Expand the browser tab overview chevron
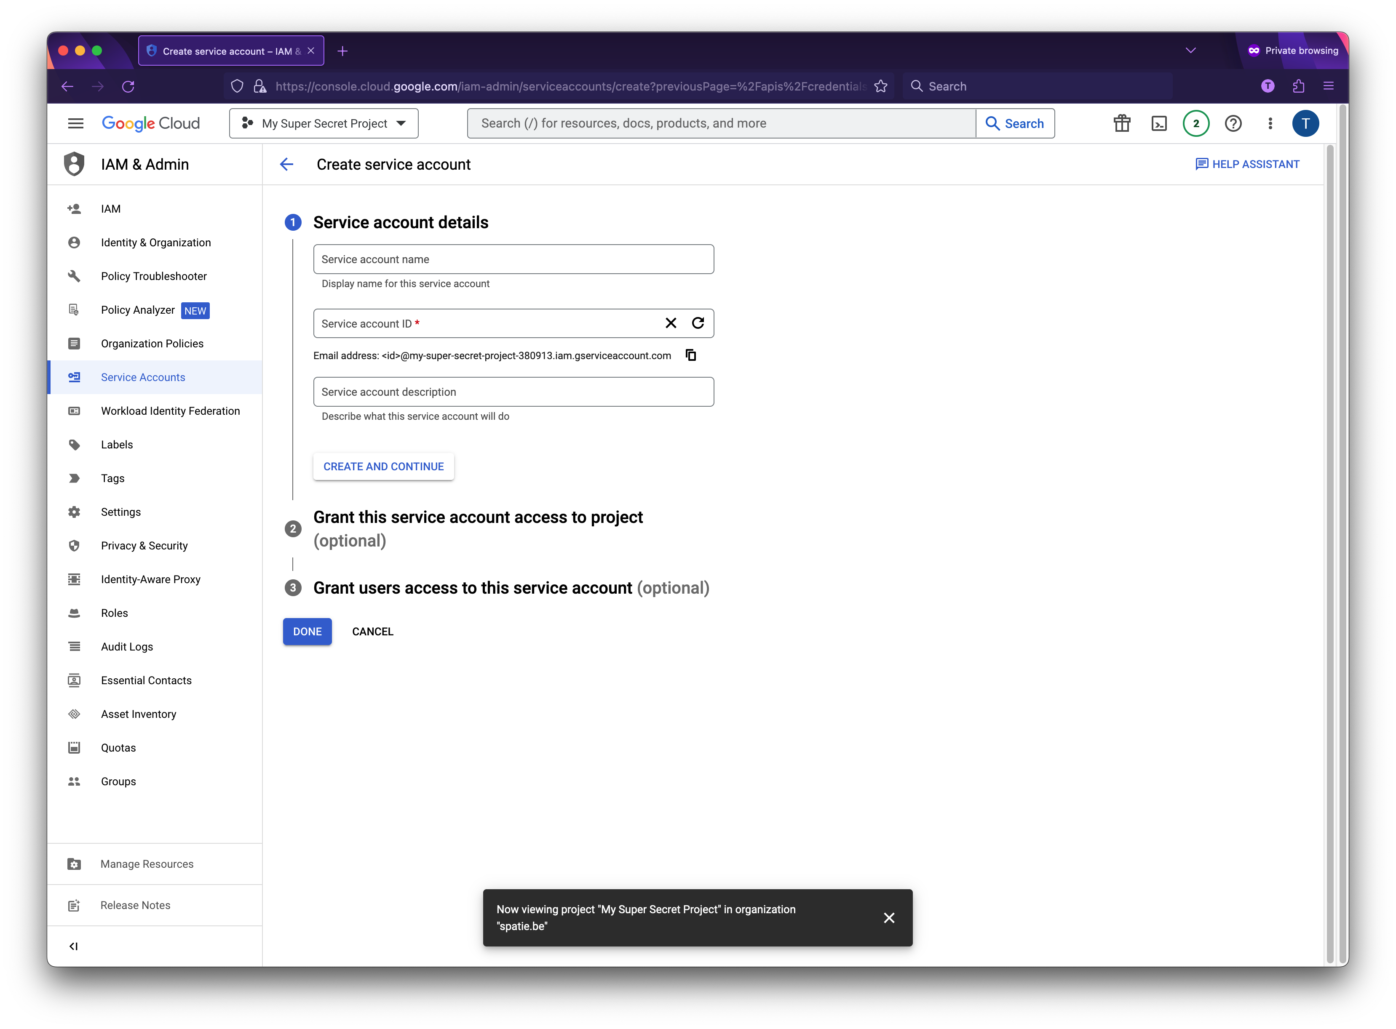 (x=1191, y=51)
